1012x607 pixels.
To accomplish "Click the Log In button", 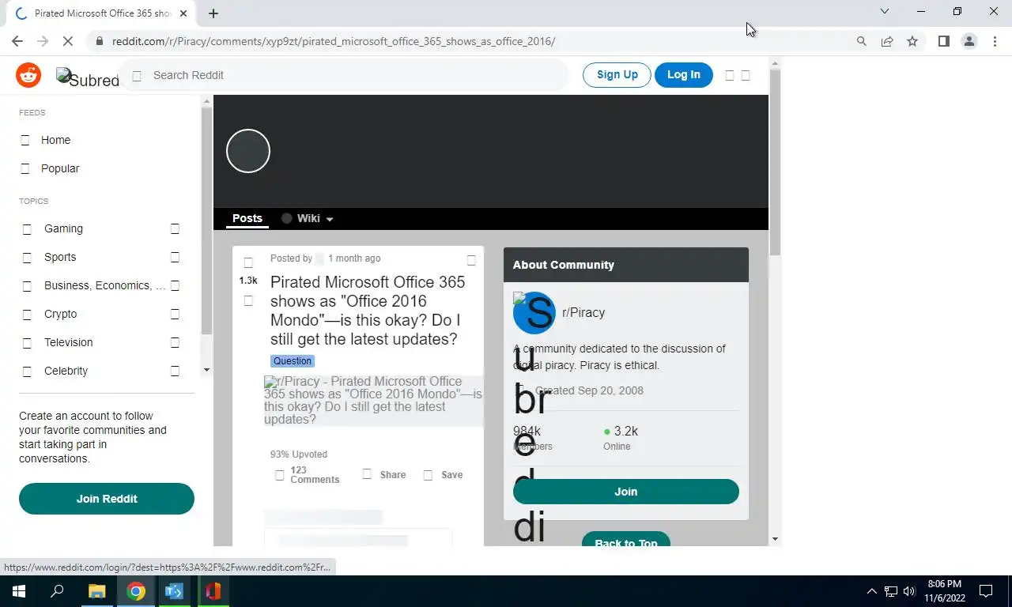I will pos(684,75).
